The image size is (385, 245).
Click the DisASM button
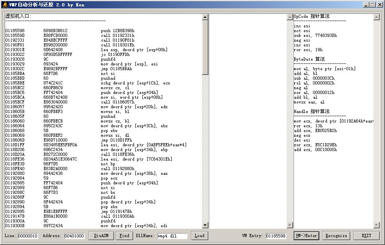click(x=101, y=236)
